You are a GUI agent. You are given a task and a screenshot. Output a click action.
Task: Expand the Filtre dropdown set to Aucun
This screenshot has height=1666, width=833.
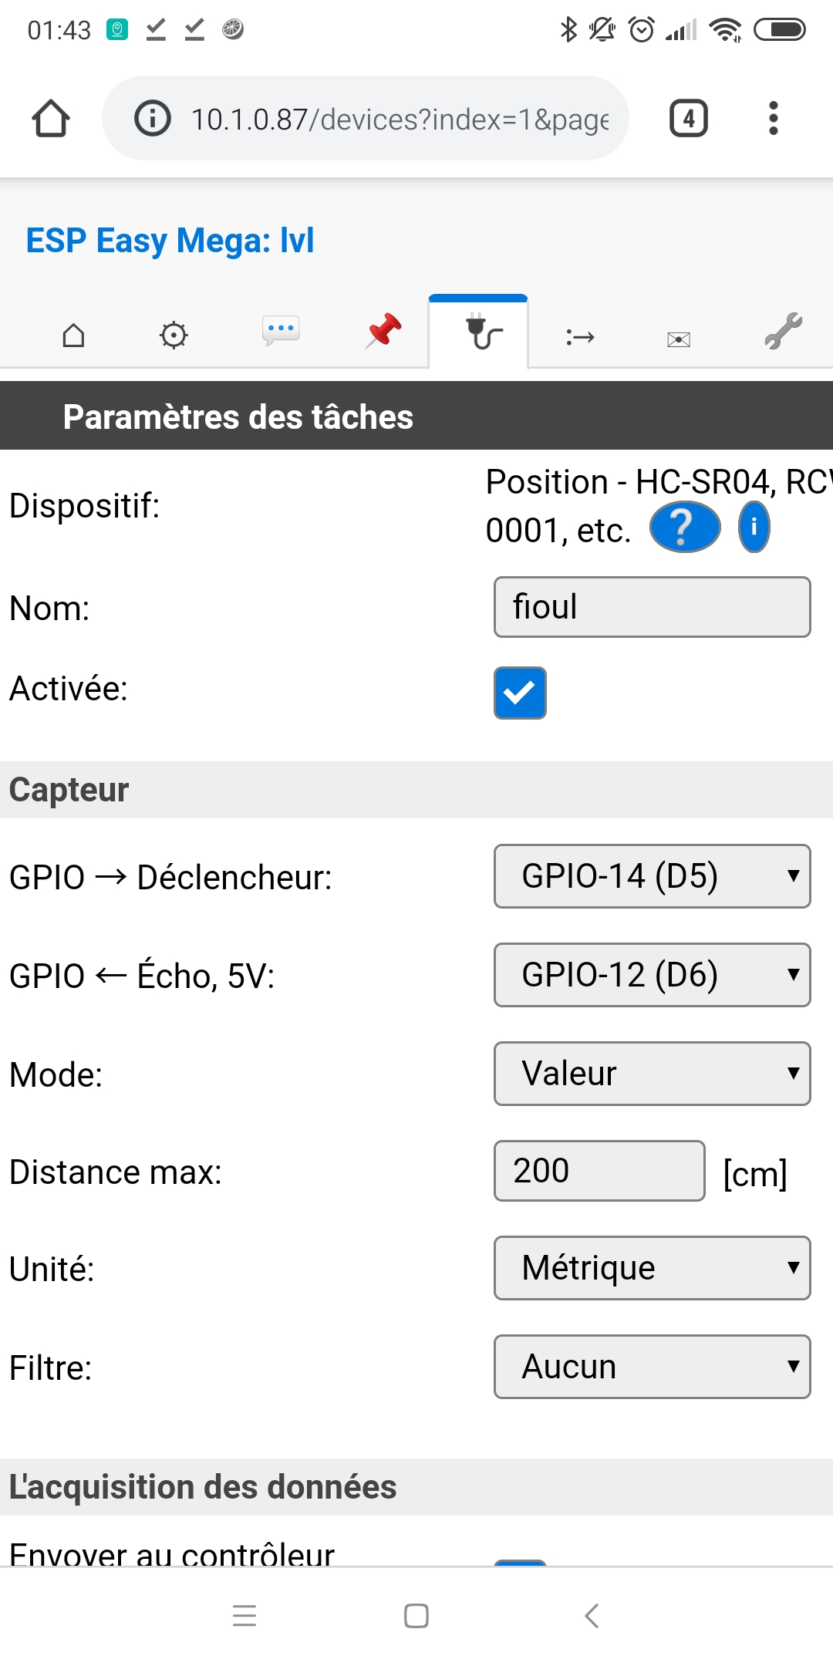652,1366
